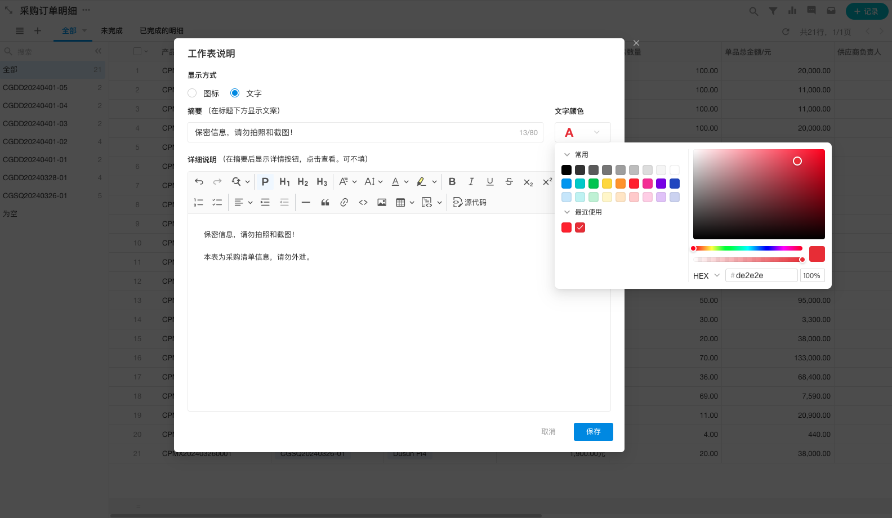This screenshot has width=892, height=518.
Task: Open the font family dropdown
Action: tap(348, 182)
